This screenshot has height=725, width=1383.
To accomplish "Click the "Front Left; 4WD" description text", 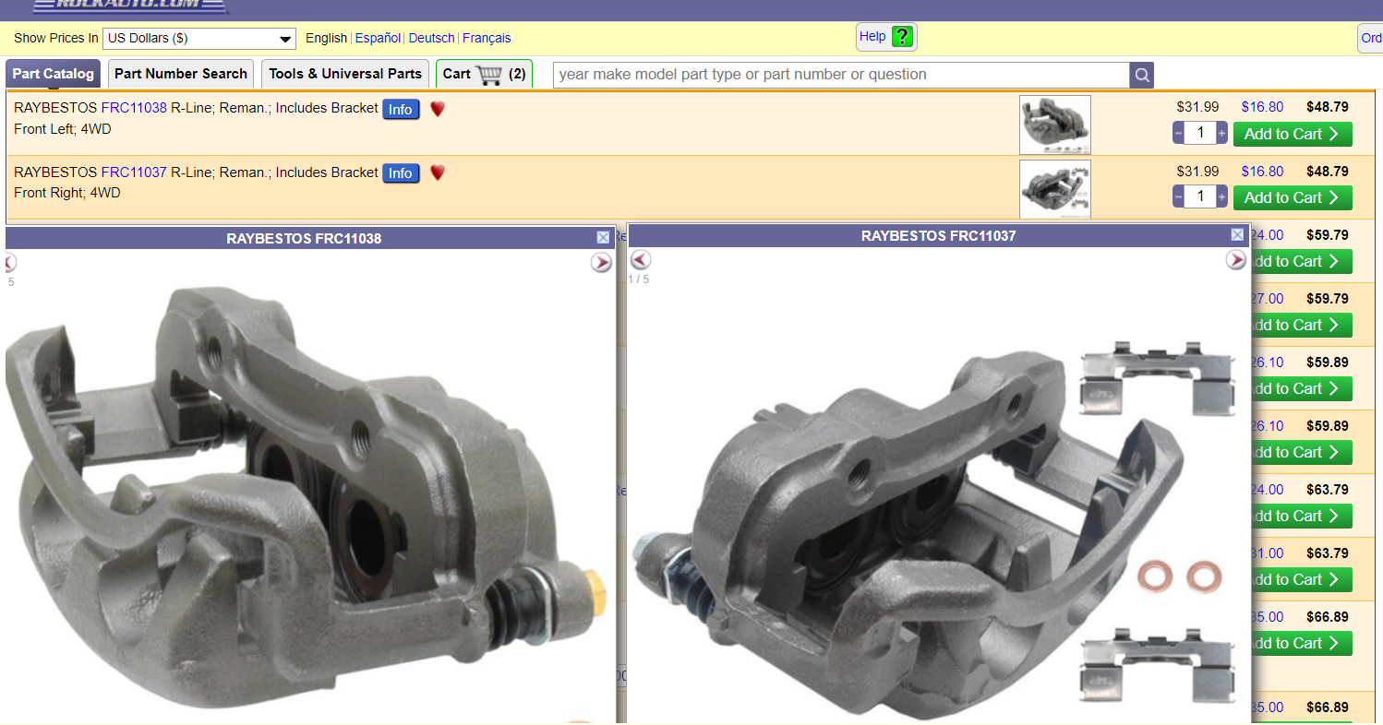I will (x=63, y=129).
